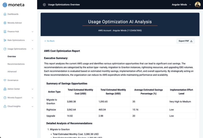Screen dimensions: 203x138
Task: Click the Rate Optimizations icon
Action: coord(5,40)
